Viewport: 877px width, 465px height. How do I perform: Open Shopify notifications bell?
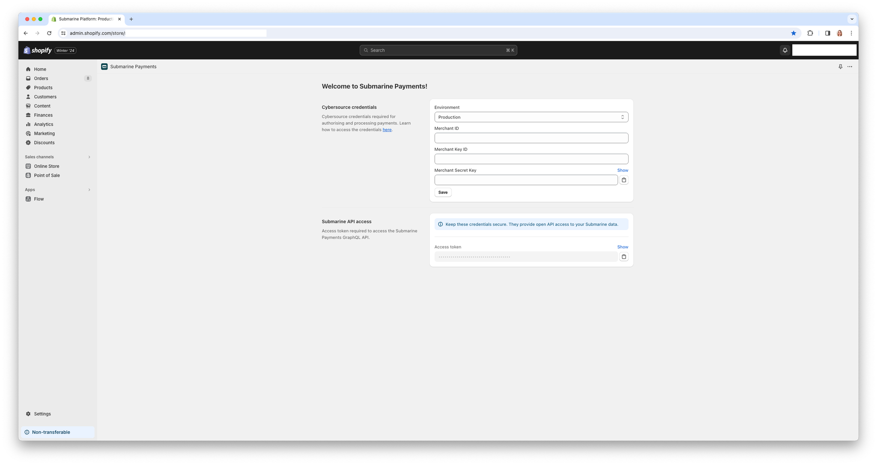click(785, 50)
